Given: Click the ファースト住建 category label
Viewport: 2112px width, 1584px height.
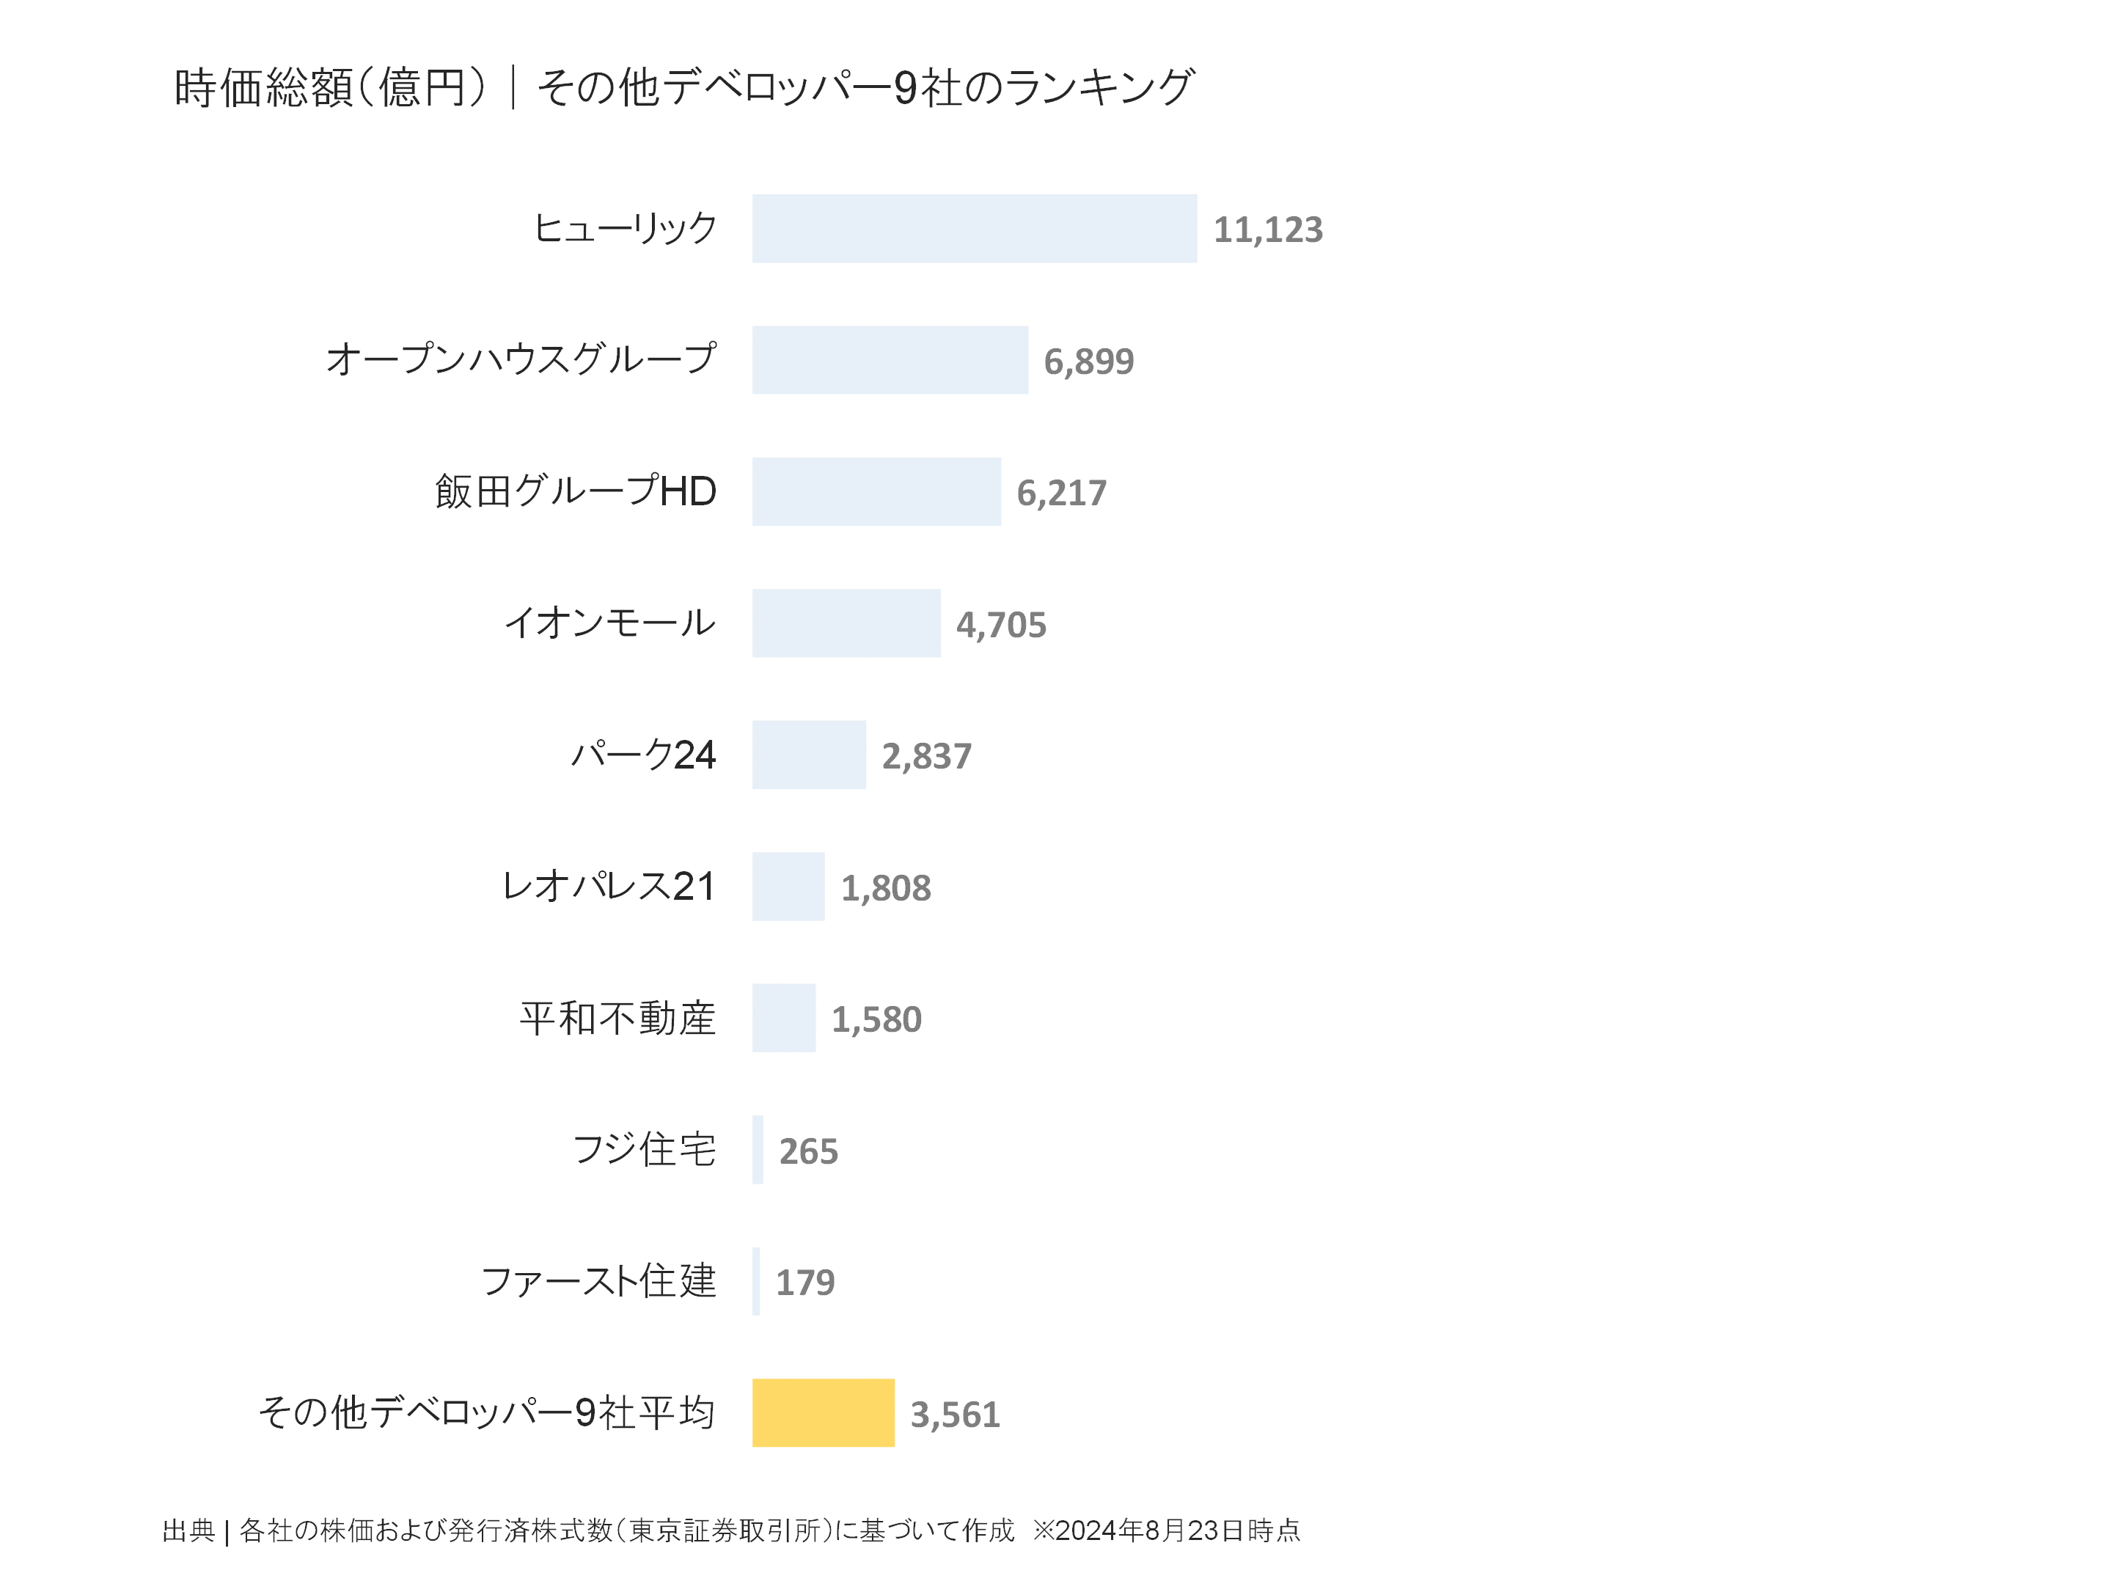Looking at the screenshot, I should coord(598,1281).
